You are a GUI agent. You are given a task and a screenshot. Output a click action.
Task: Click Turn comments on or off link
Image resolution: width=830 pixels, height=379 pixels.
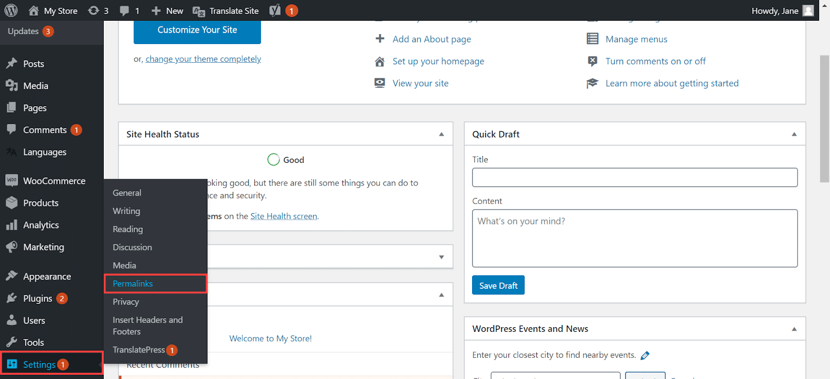coord(656,61)
